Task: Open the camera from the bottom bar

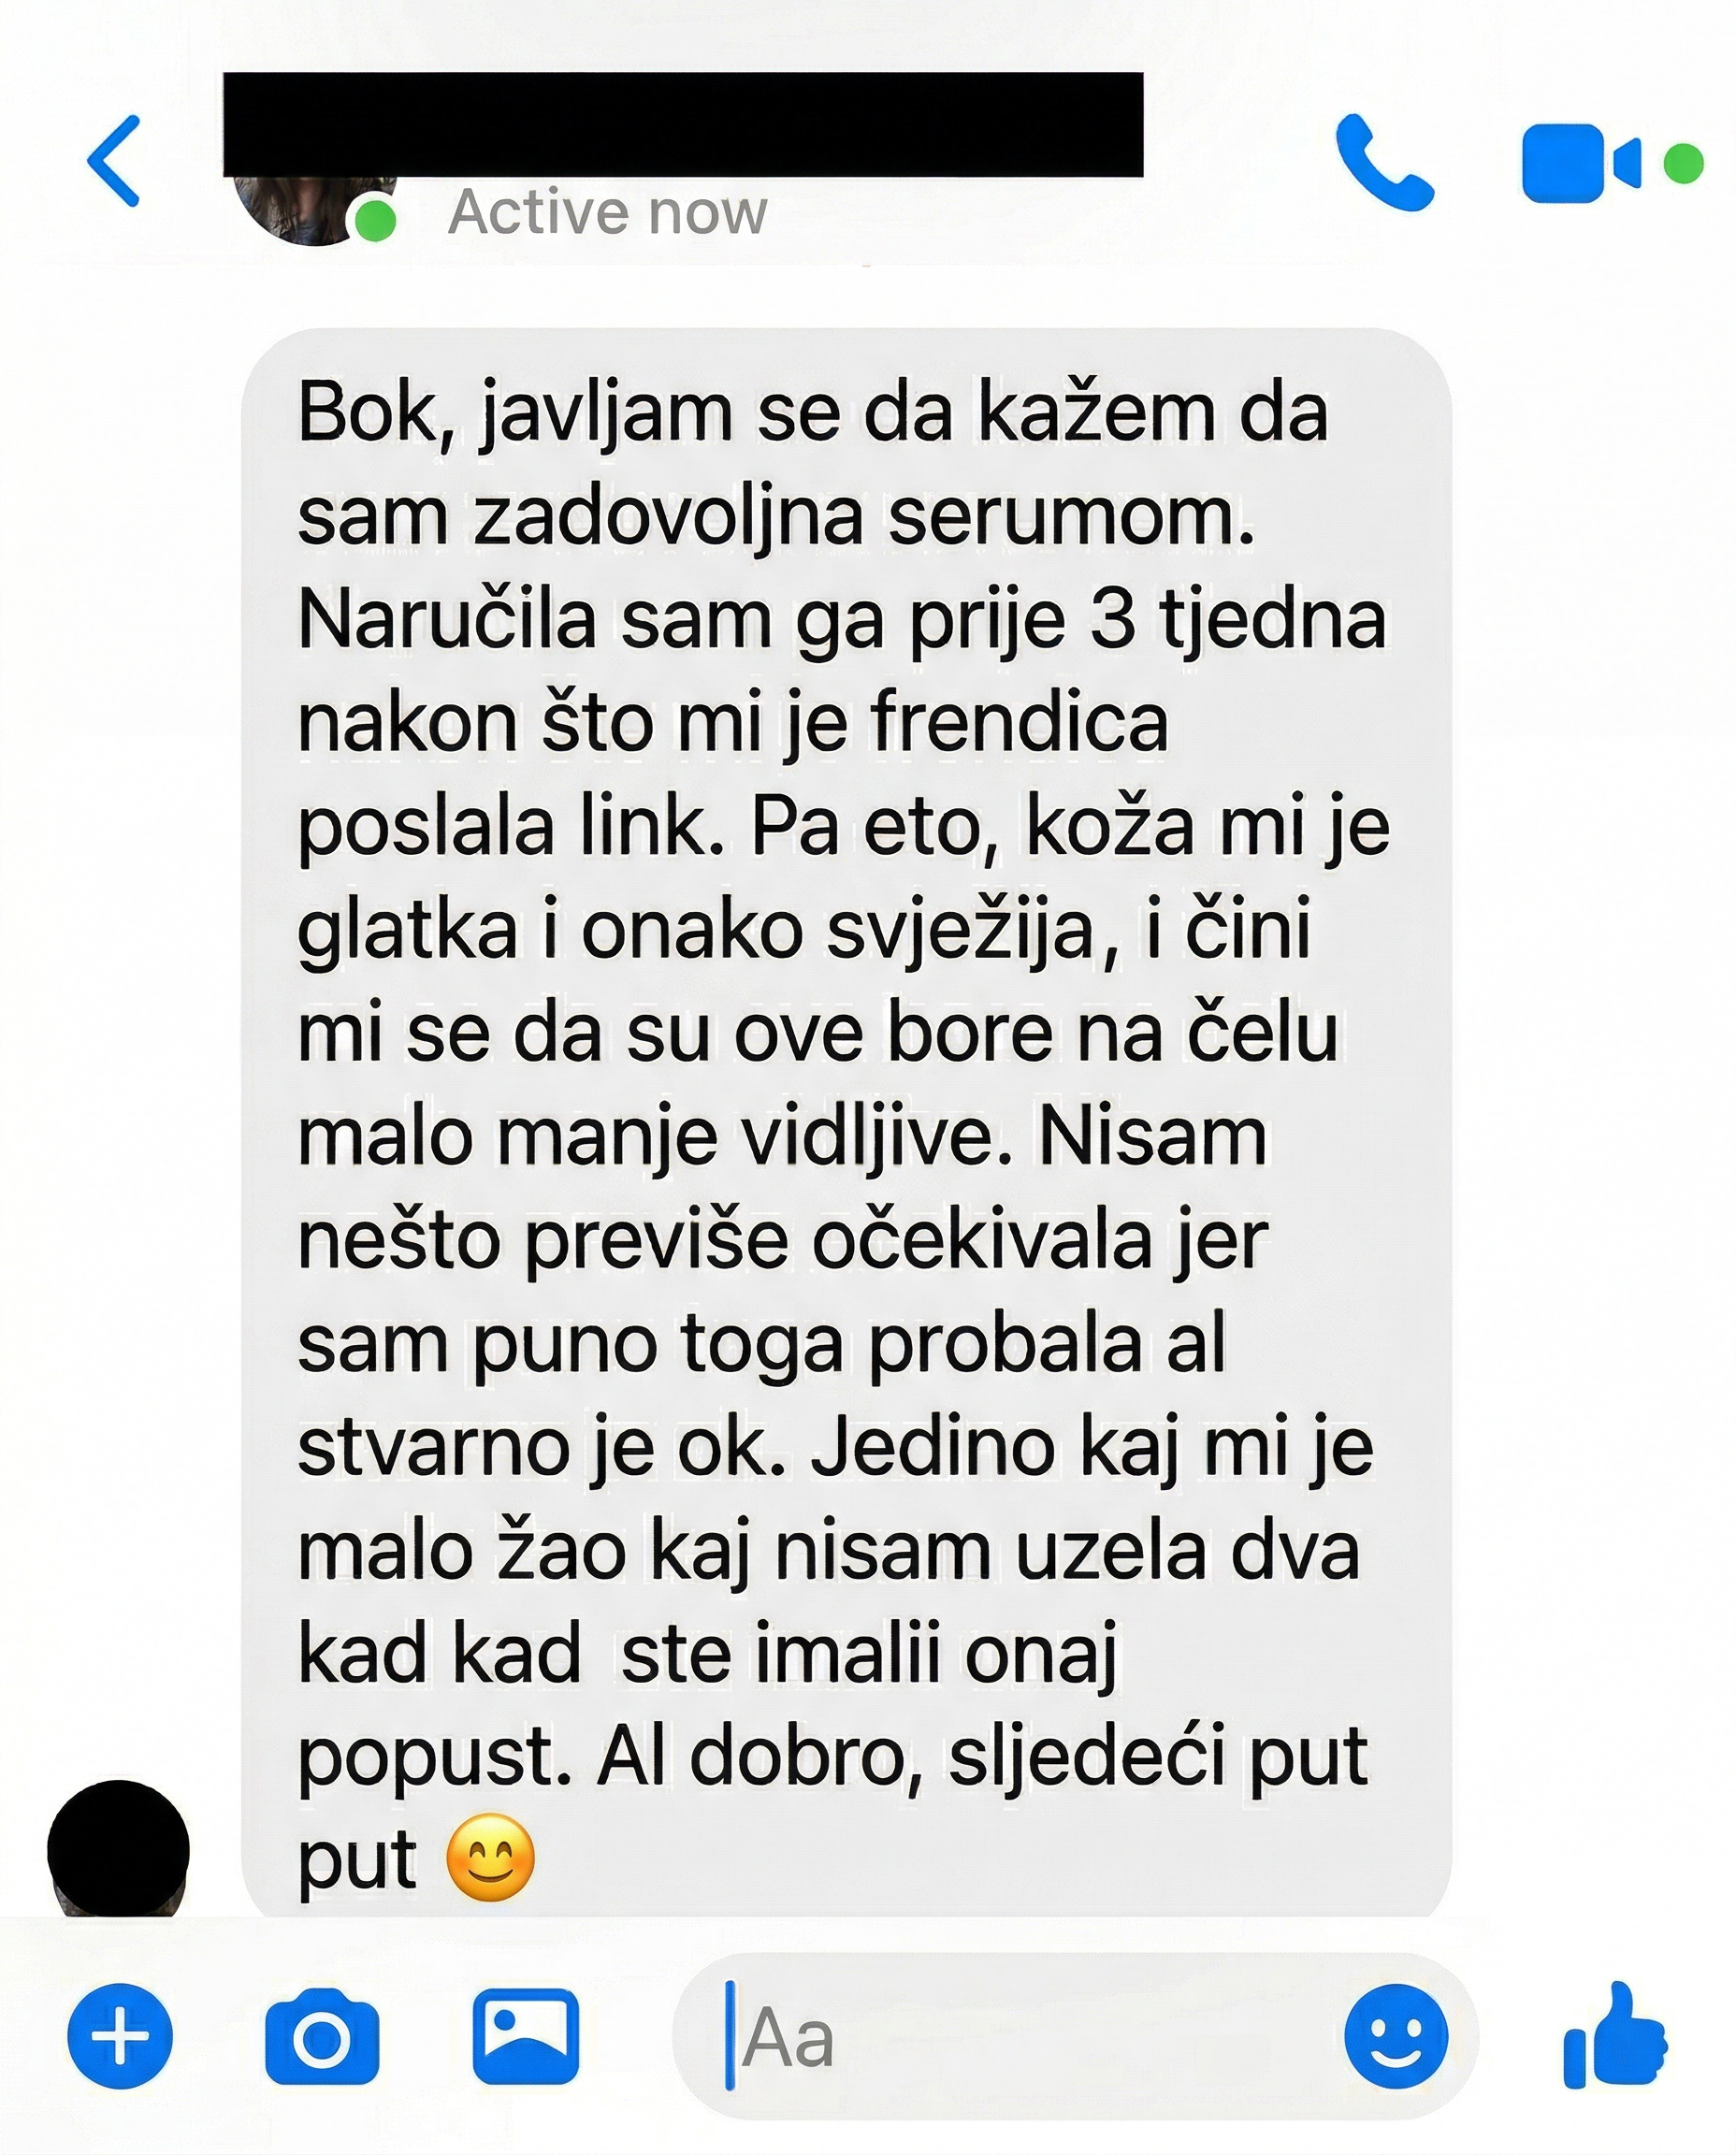Action: tap(322, 2036)
